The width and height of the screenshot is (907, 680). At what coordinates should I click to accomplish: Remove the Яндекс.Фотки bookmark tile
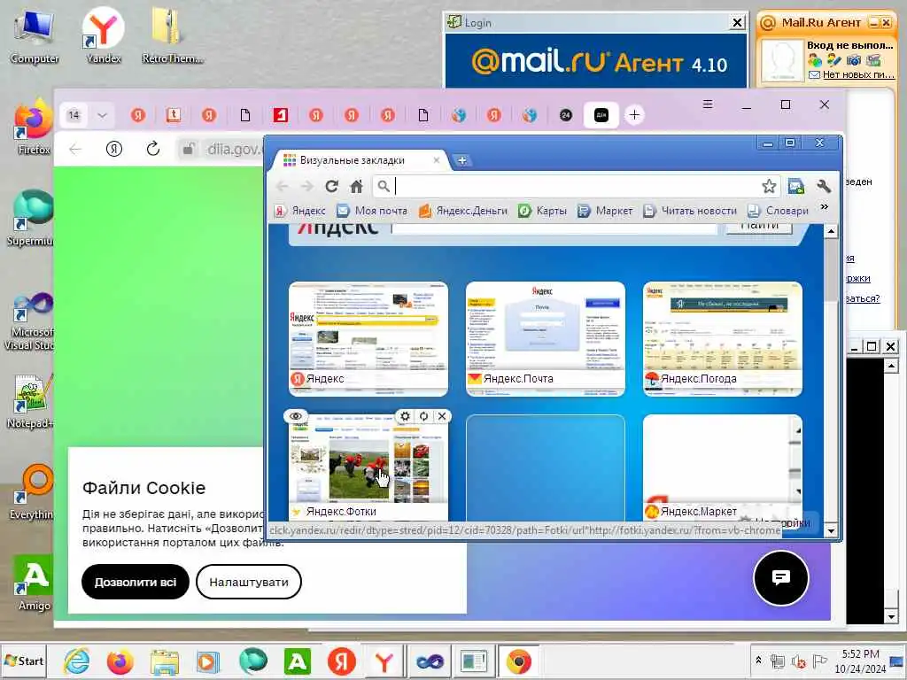click(442, 416)
